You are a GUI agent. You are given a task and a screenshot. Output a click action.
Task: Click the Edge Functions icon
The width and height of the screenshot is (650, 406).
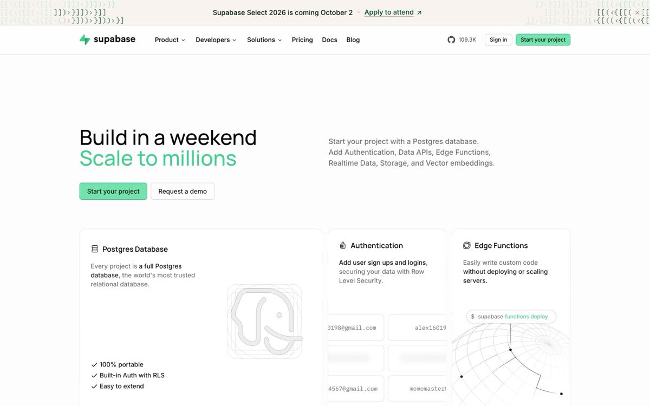coord(467,245)
